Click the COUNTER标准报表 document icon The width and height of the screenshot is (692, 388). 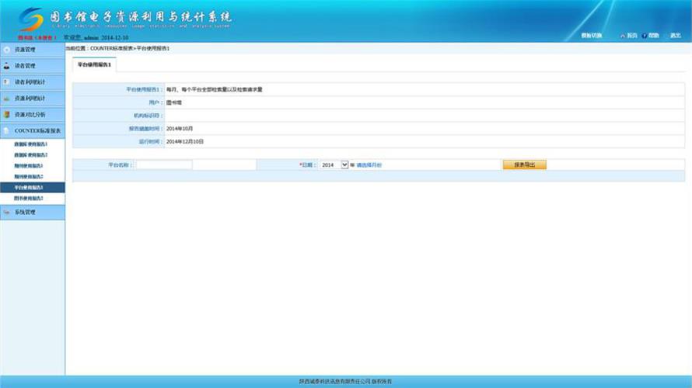point(7,130)
